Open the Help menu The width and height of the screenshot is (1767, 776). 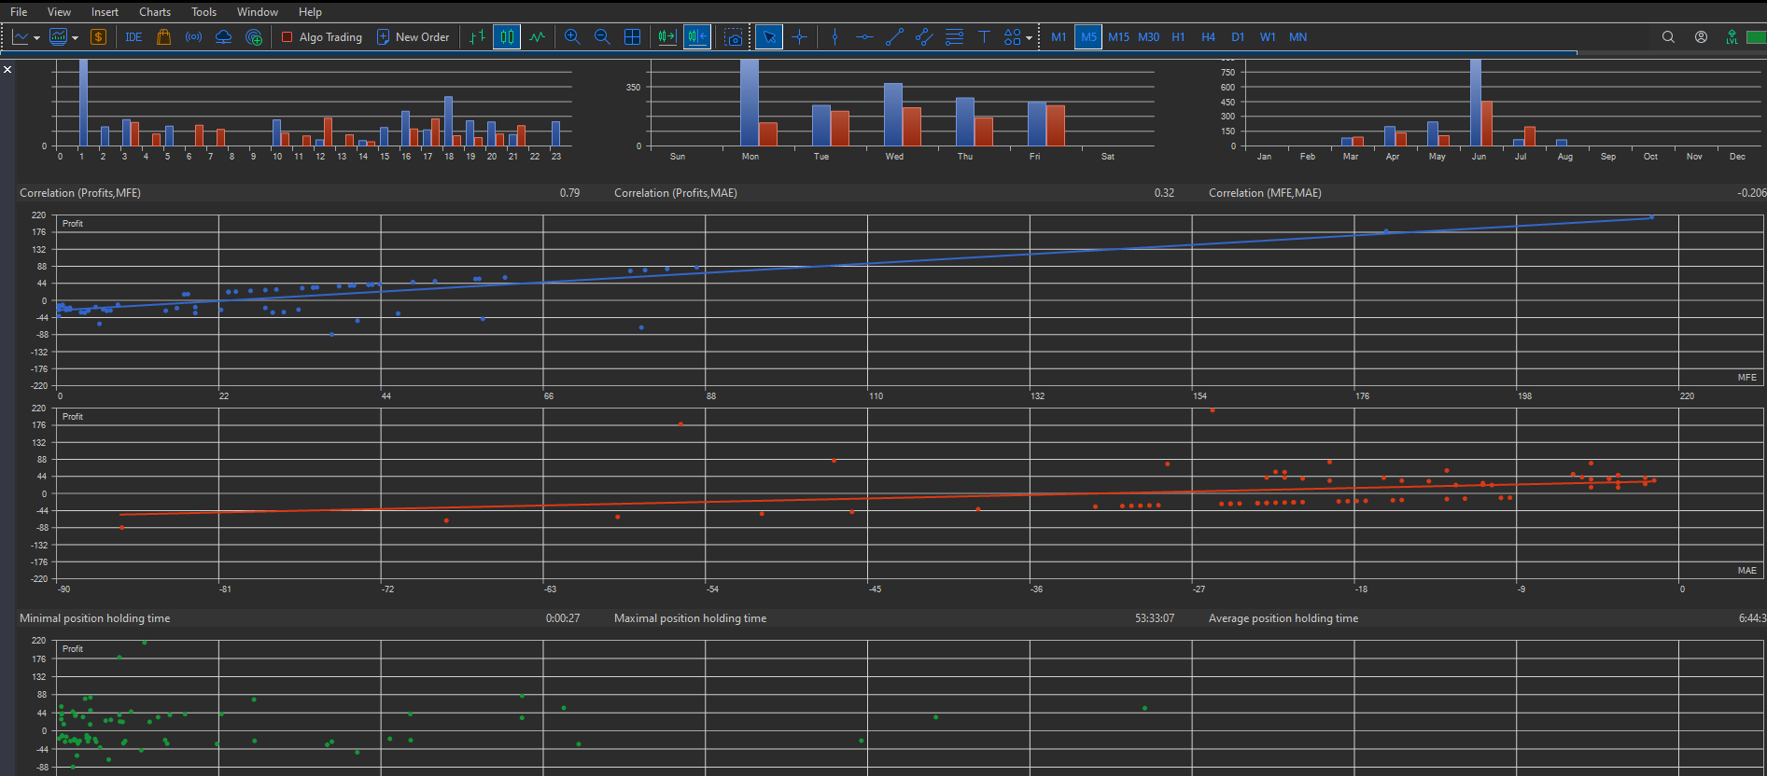[310, 12]
